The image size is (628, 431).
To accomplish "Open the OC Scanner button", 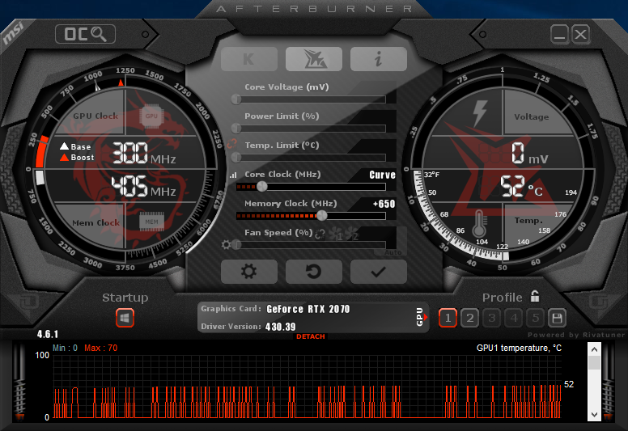I will (x=85, y=34).
